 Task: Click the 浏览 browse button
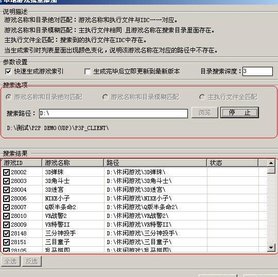click(x=204, y=113)
